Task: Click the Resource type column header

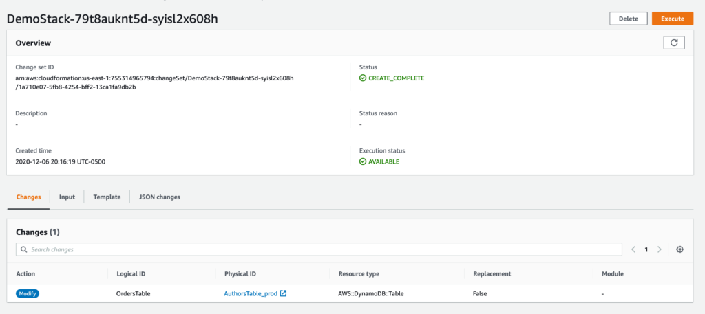Action: 359,273
